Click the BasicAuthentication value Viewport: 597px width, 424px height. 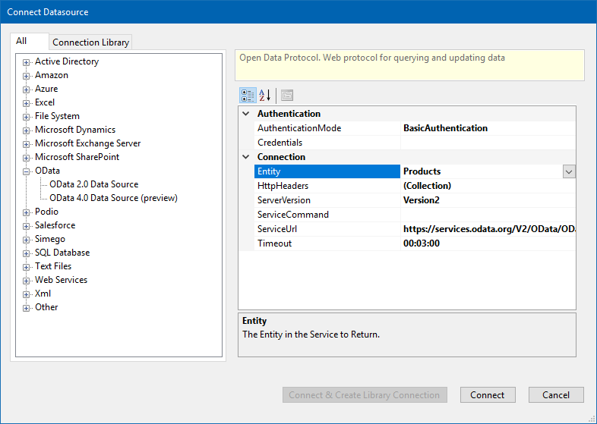click(445, 128)
